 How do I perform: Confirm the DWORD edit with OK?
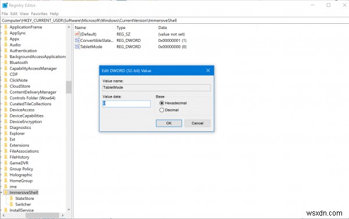click(169, 123)
